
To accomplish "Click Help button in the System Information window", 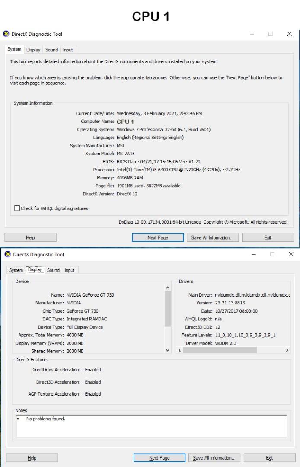I will point(30,237).
